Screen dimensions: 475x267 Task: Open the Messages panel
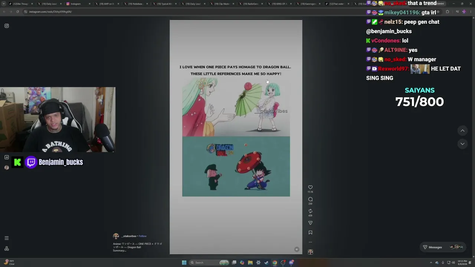[443, 247]
